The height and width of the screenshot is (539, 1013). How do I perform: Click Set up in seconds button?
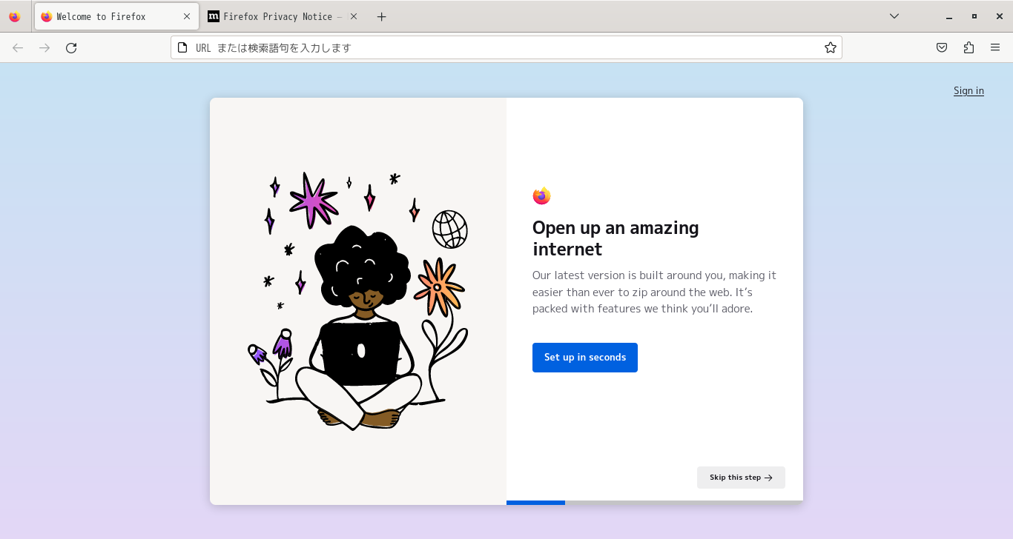(x=585, y=358)
